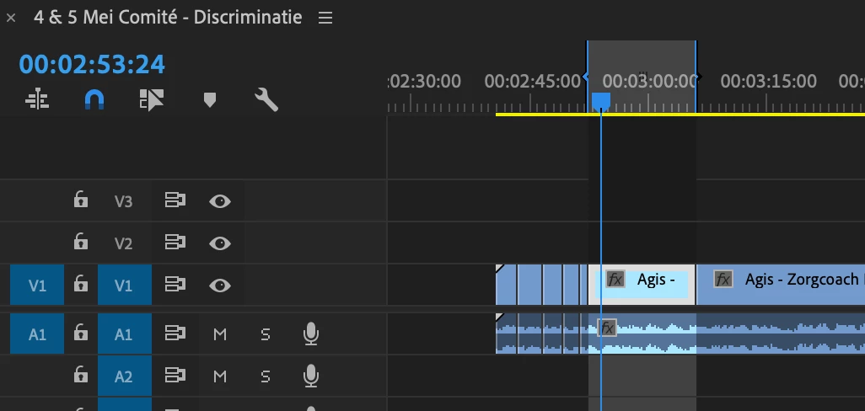865x411 pixels.
Task: Click ruler at 00:02:45:00 timecode
Action: pyautogui.click(x=532, y=82)
